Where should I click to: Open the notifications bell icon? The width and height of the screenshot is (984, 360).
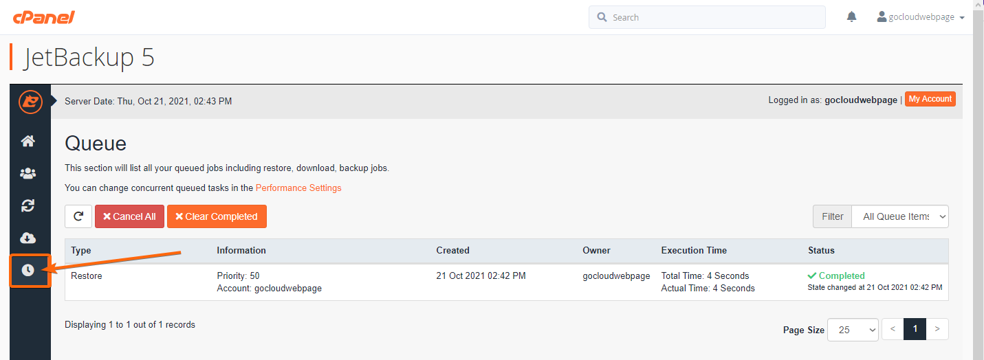click(x=852, y=17)
